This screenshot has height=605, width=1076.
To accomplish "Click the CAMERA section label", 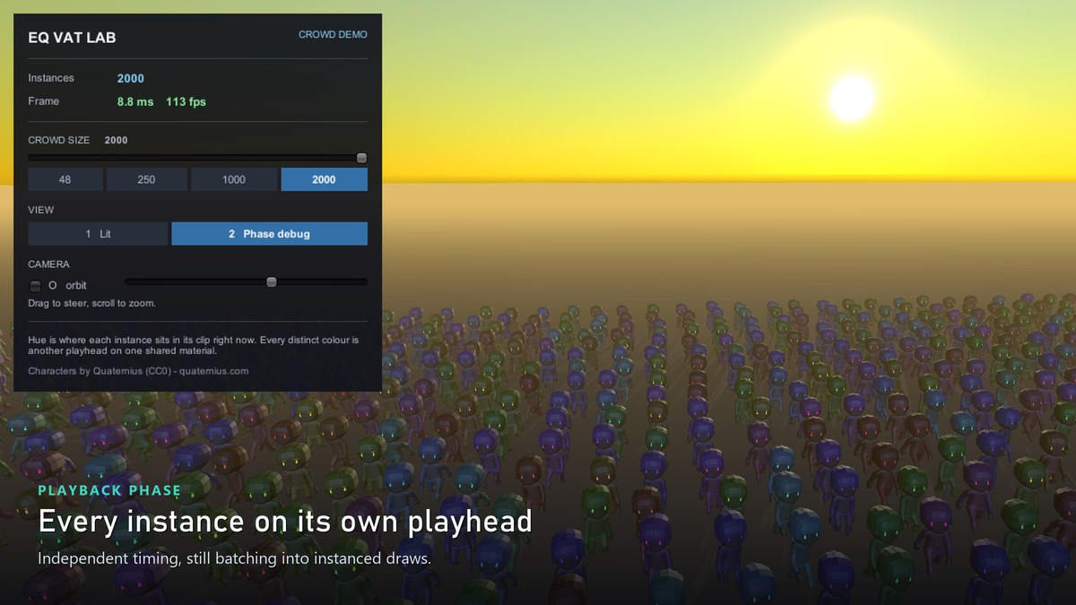I will (48, 264).
